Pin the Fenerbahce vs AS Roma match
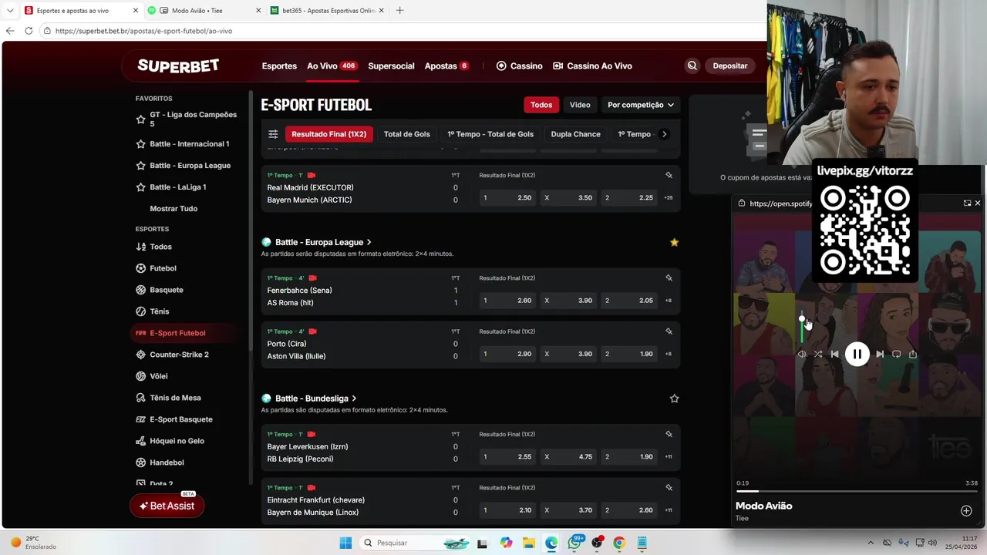987x555 pixels. click(669, 278)
